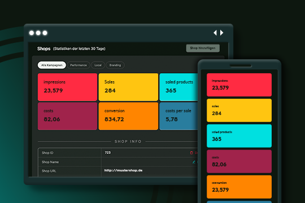Tap the cyan saled products card on the phone
This screenshot has width=305, height=203.
[239, 136]
